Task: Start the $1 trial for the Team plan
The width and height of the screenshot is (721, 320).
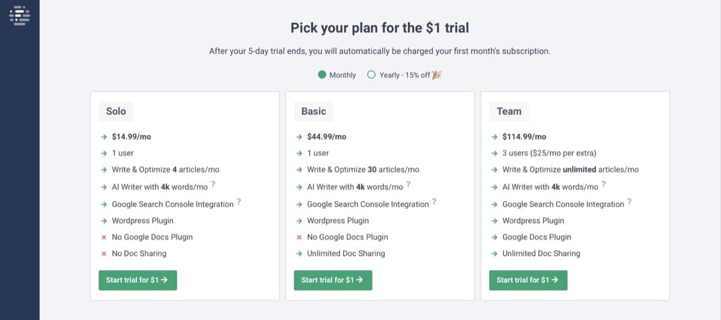Action: click(528, 280)
